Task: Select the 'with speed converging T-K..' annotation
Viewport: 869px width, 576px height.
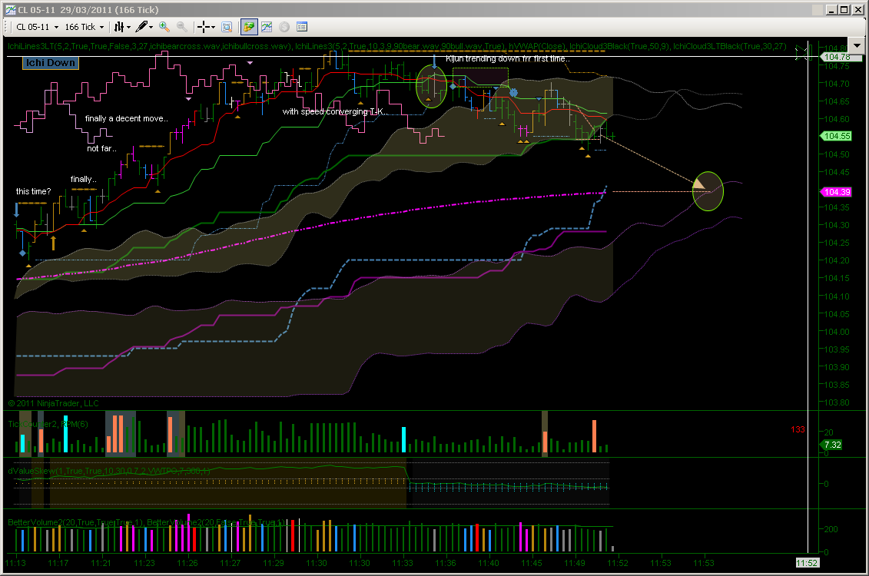Action: [x=334, y=111]
